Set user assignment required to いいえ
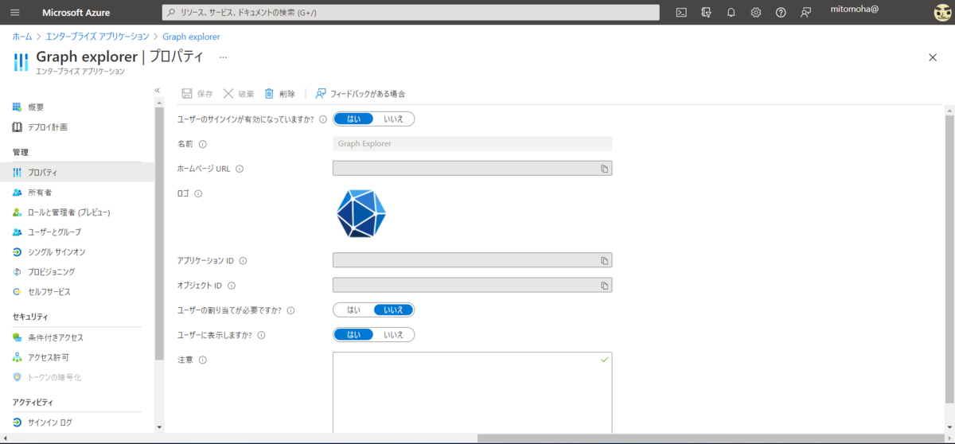This screenshot has height=444, width=955. [x=393, y=310]
